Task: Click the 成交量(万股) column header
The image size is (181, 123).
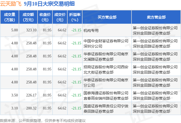Action: pyautogui.click(x=10, y=17)
